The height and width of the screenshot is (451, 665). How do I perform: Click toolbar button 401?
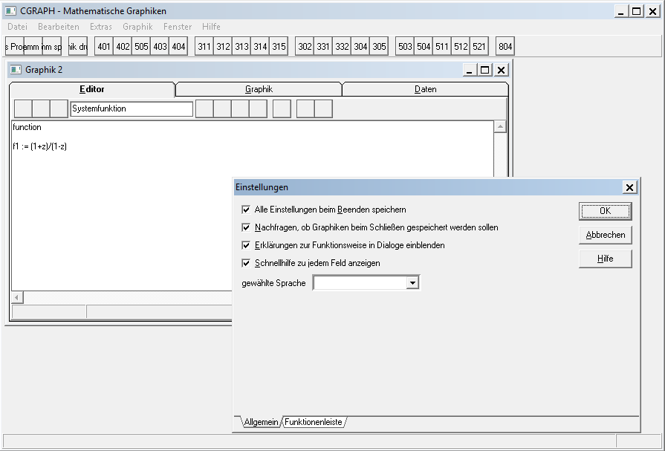104,47
